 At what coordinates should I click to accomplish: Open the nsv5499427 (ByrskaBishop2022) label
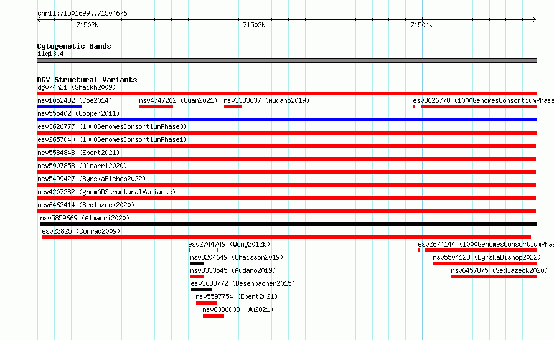pyautogui.click(x=92, y=179)
